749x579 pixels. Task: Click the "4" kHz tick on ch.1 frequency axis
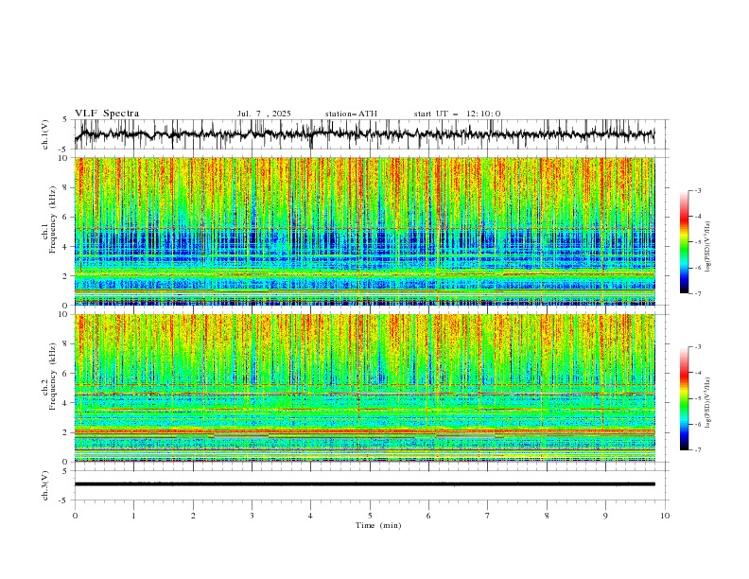coord(66,247)
